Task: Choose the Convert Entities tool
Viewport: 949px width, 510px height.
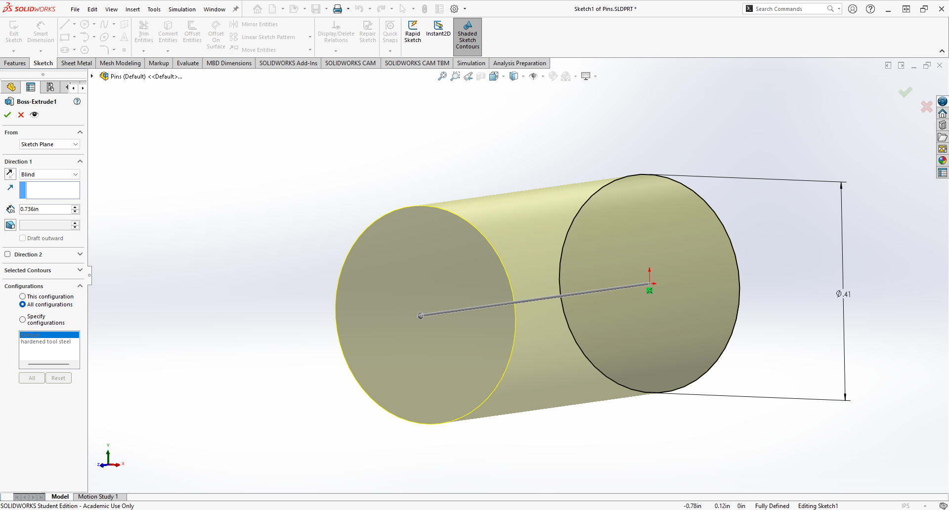Action: [168, 32]
